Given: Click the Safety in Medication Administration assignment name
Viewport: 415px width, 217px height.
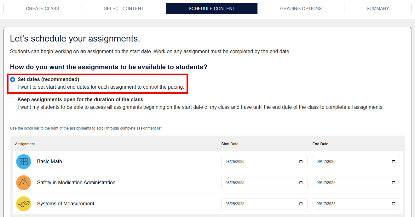Looking at the screenshot, I should 76,183.
